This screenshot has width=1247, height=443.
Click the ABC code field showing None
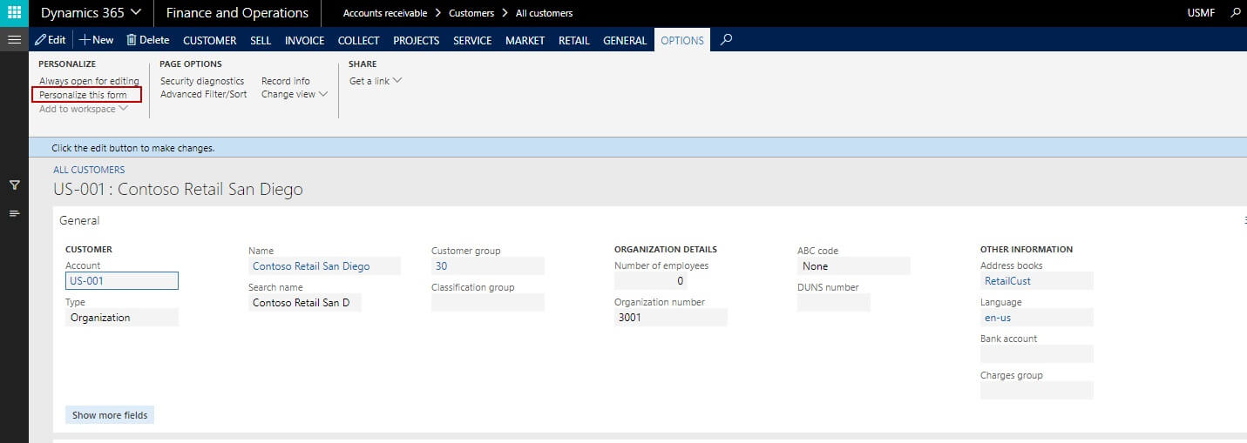(854, 266)
